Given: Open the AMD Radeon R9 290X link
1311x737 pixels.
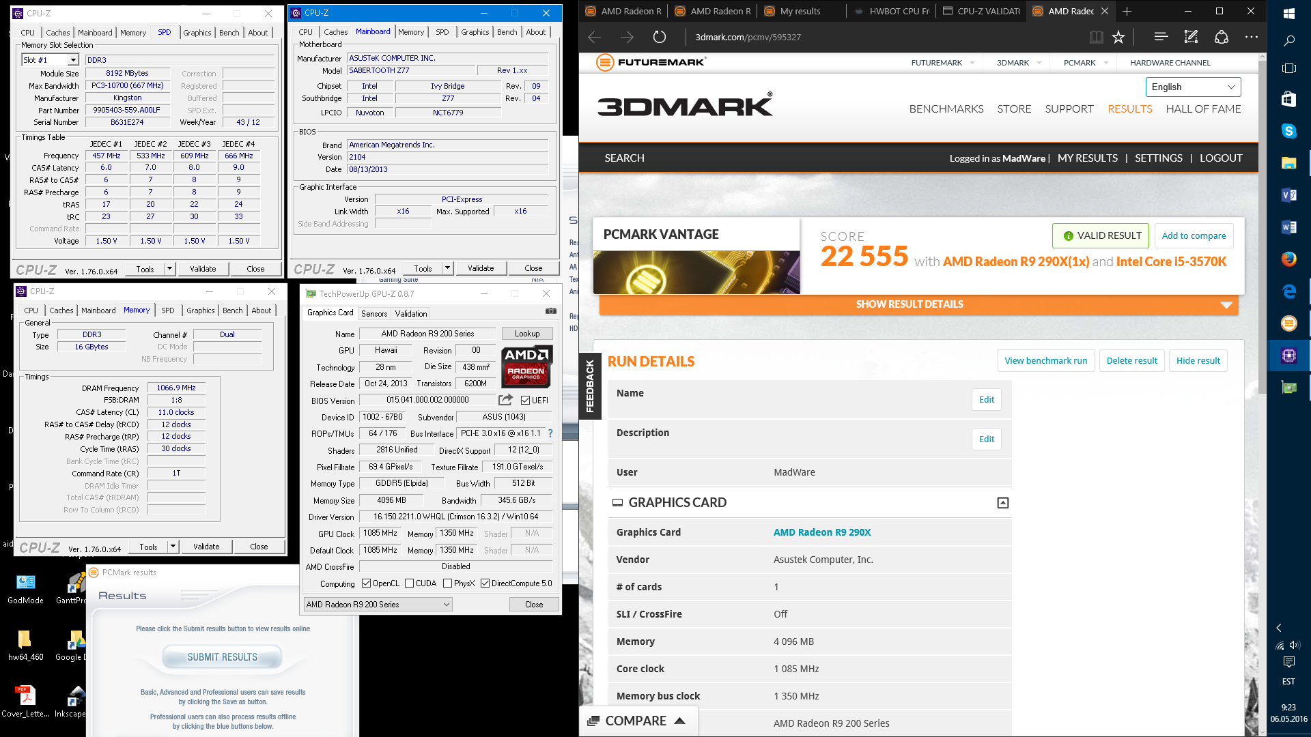Looking at the screenshot, I should [822, 532].
